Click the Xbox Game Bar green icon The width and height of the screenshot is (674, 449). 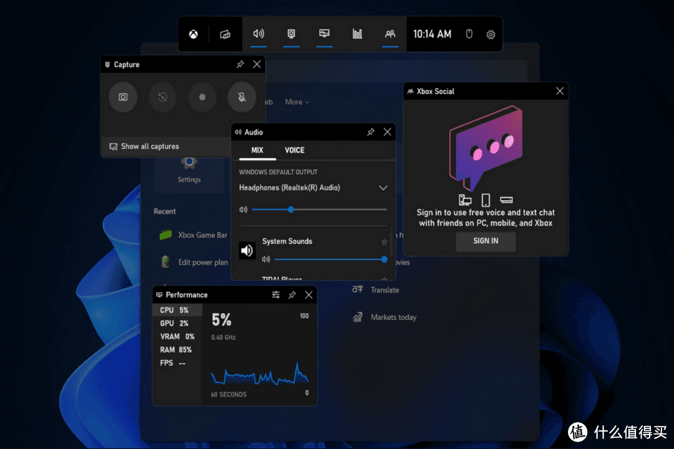(x=166, y=235)
